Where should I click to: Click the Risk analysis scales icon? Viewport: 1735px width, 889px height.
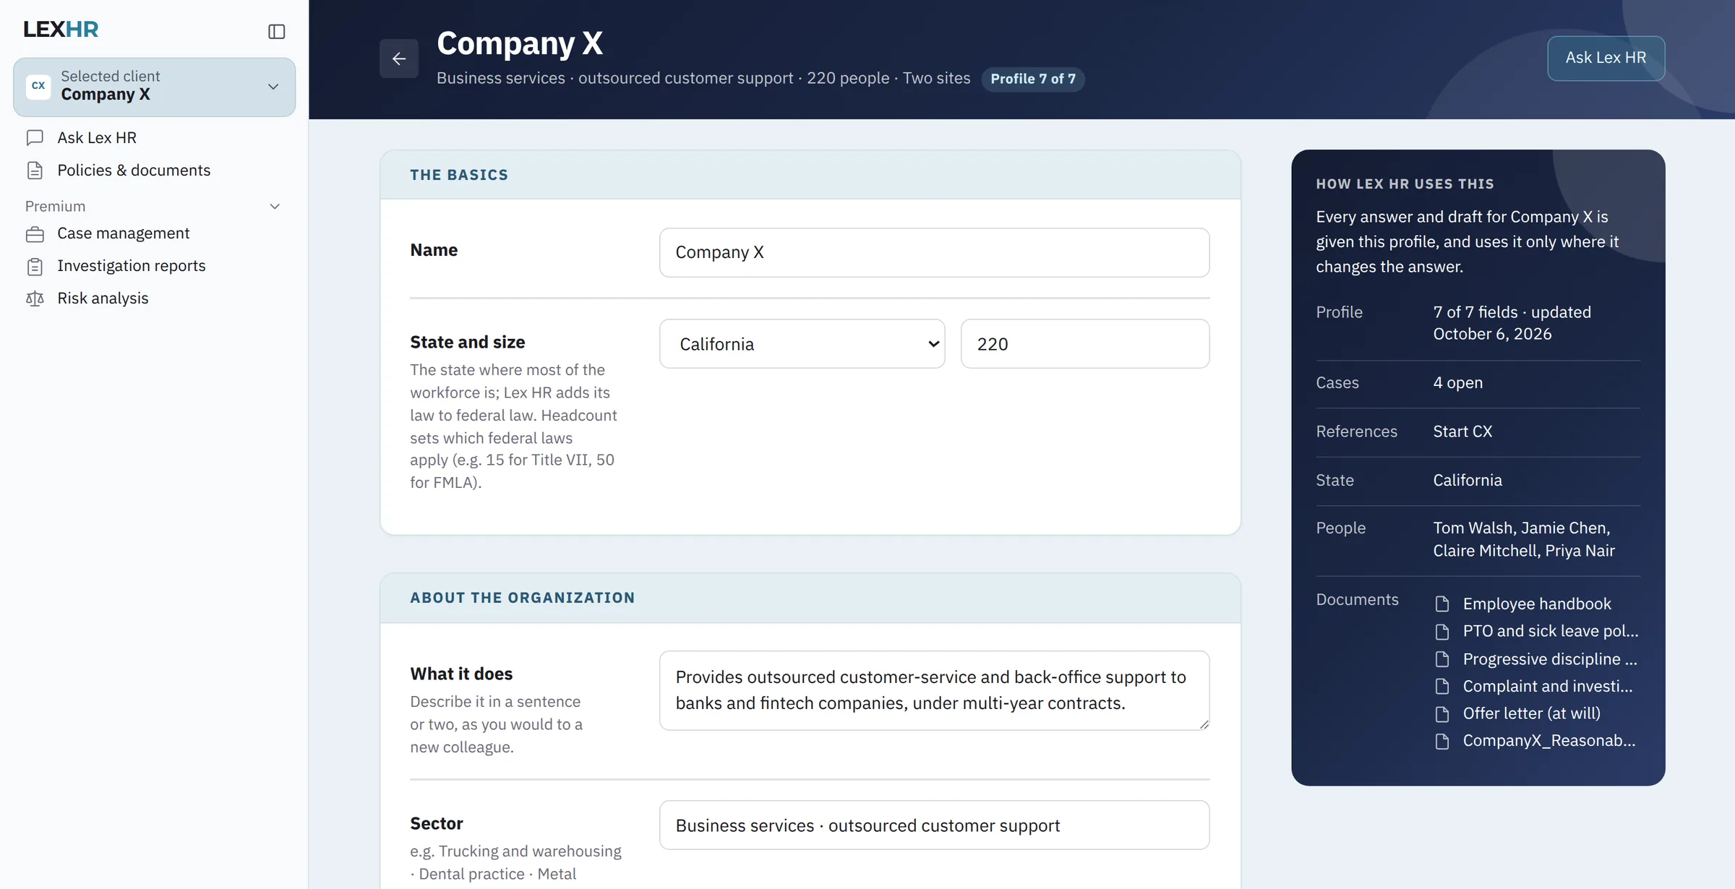(35, 299)
